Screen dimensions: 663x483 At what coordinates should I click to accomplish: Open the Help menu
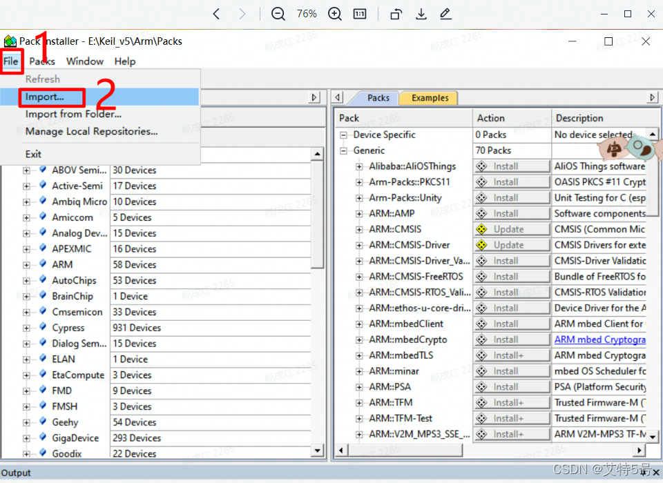(125, 61)
